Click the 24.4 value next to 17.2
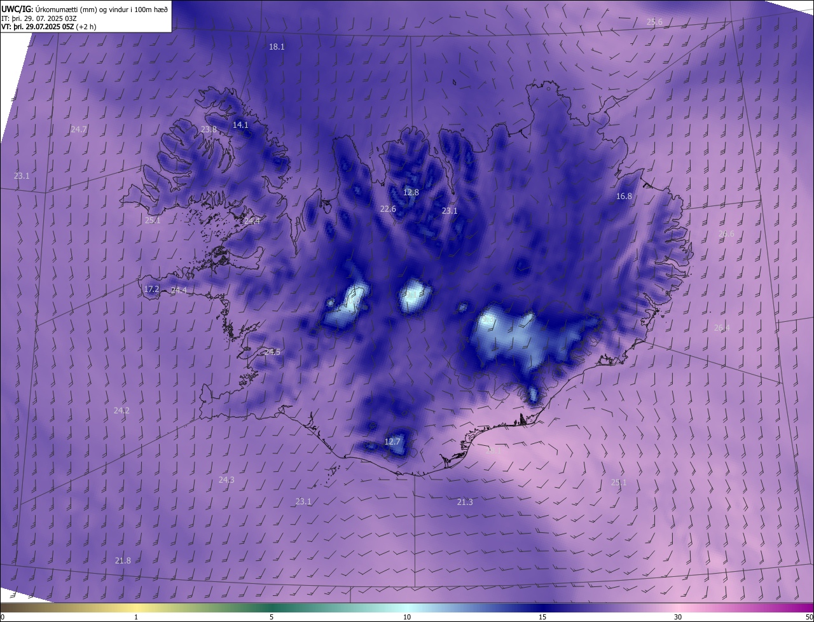 coord(179,291)
